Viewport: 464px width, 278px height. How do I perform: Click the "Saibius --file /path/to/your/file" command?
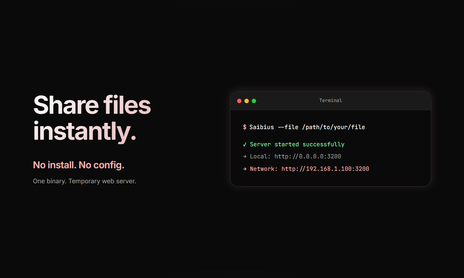coord(307,127)
